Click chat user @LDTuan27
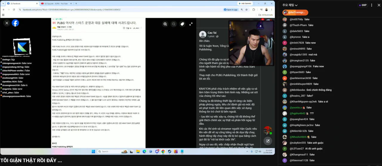The image size is (382, 166). click(297, 149)
